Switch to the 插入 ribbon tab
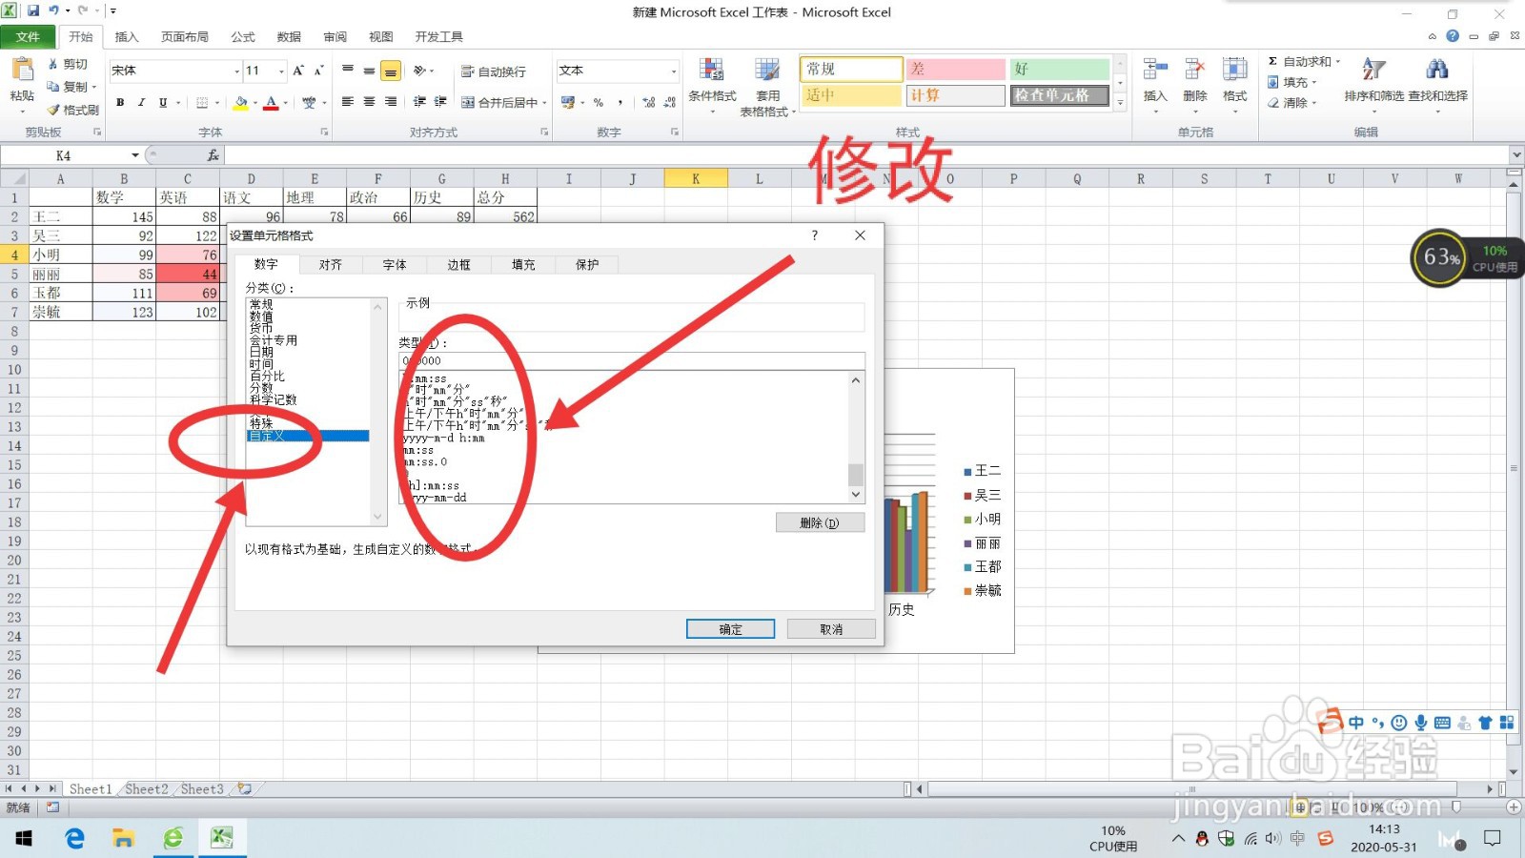Image resolution: width=1525 pixels, height=858 pixels. pos(128,36)
